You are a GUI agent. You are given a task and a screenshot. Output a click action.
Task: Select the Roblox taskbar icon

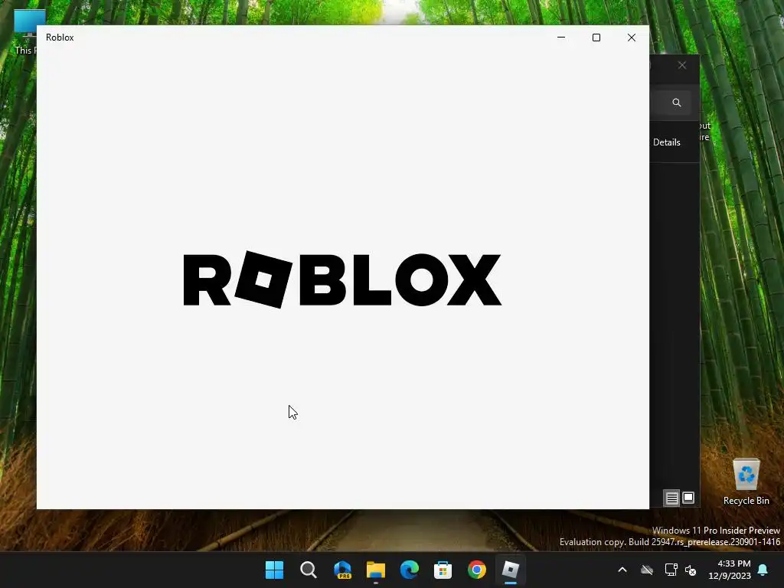click(511, 570)
